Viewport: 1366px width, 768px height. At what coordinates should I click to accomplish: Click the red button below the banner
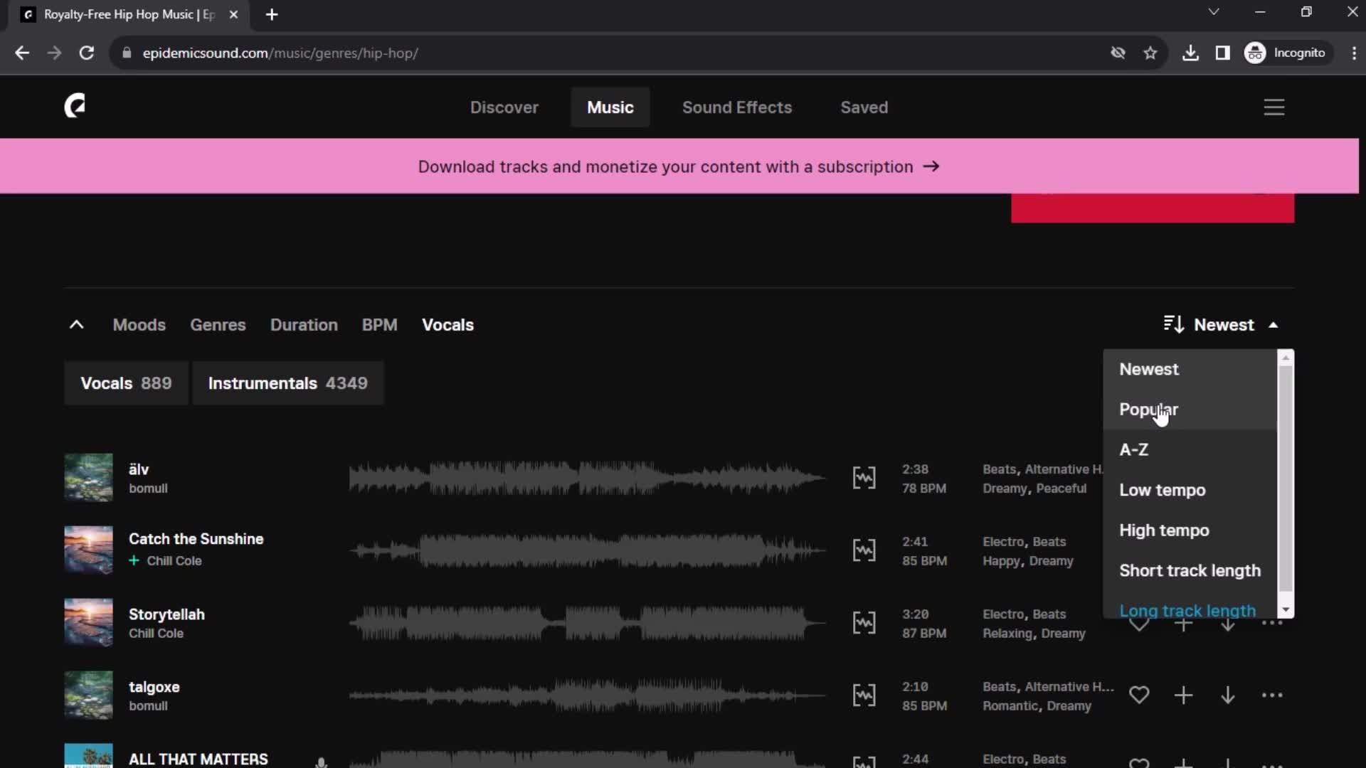tap(1153, 208)
